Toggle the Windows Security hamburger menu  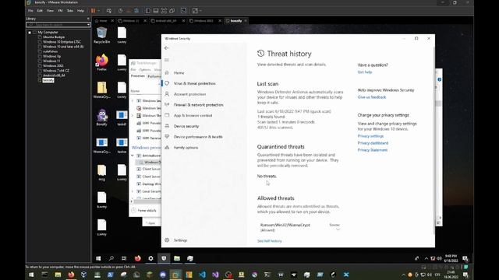coord(166,60)
